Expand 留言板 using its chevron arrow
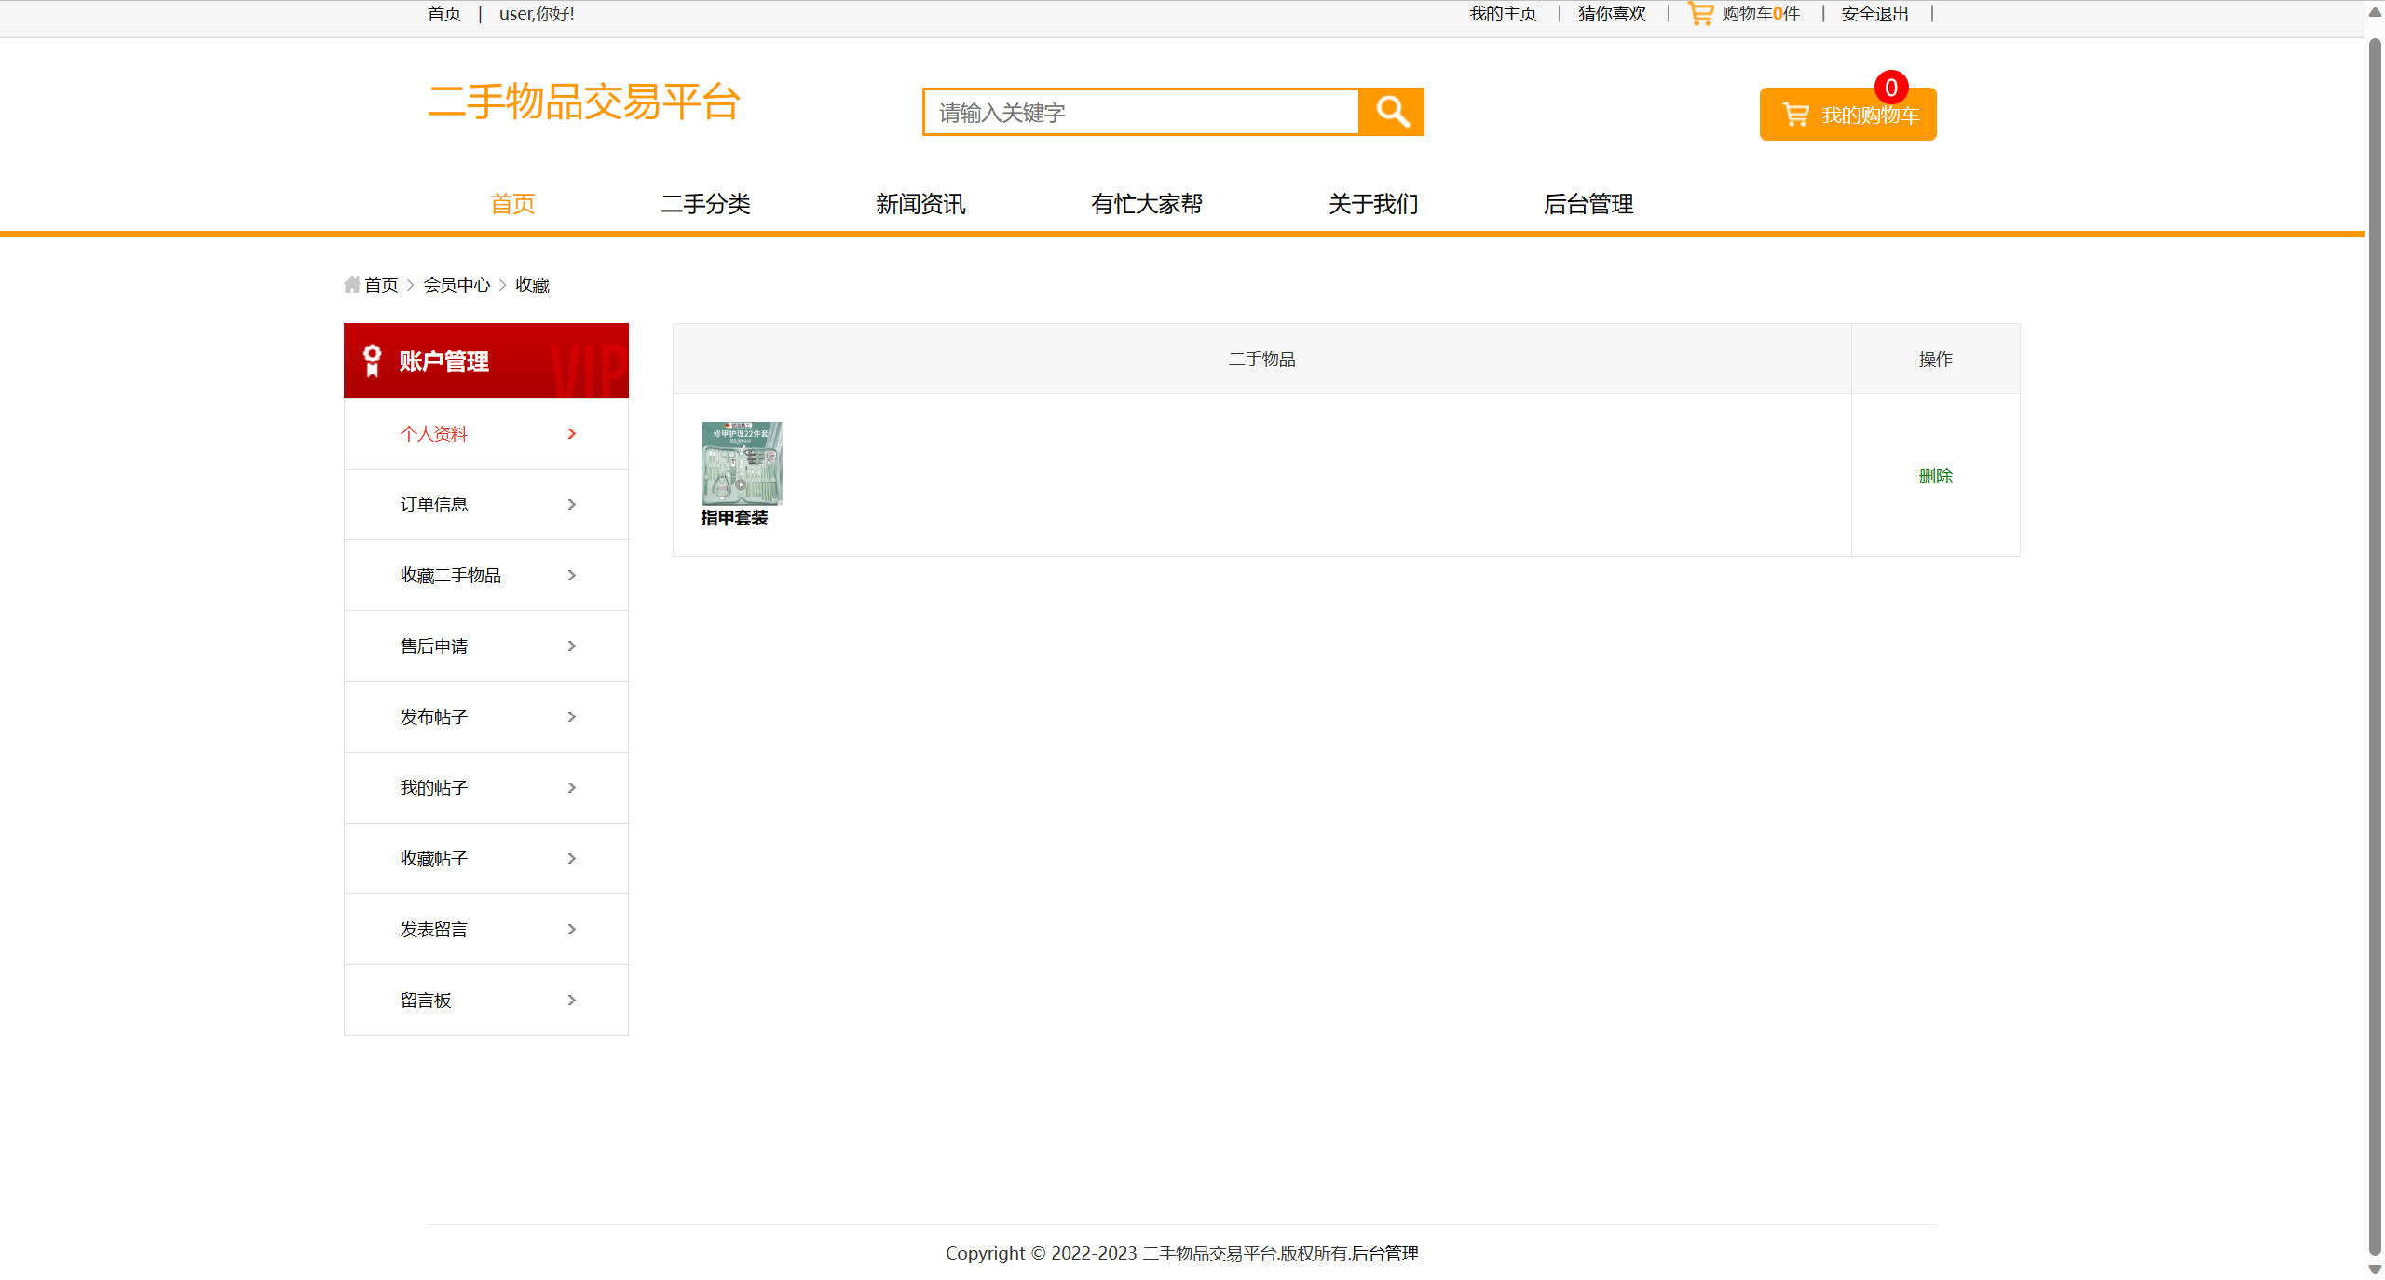 571,1000
